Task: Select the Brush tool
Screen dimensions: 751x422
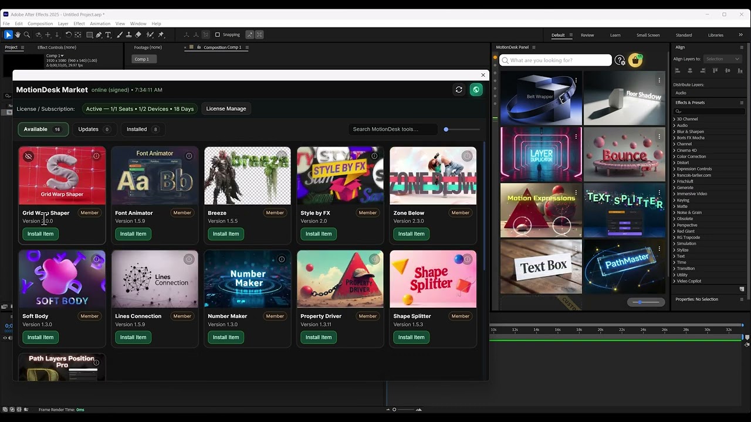Action: point(120,35)
